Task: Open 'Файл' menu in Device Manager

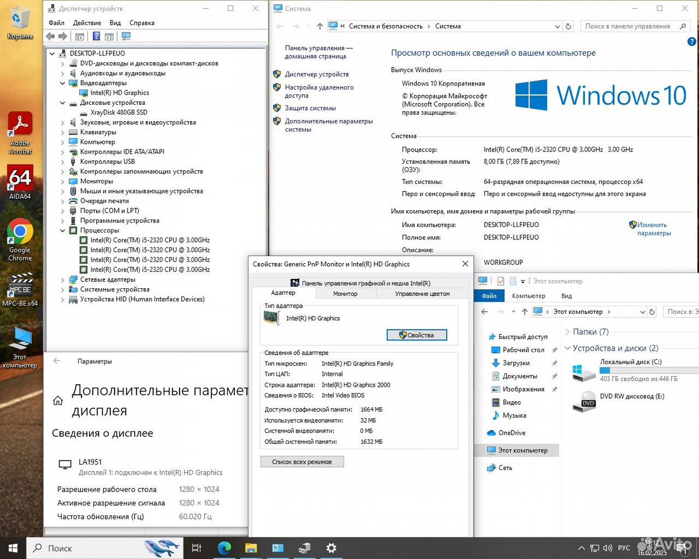Action: (x=57, y=23)
